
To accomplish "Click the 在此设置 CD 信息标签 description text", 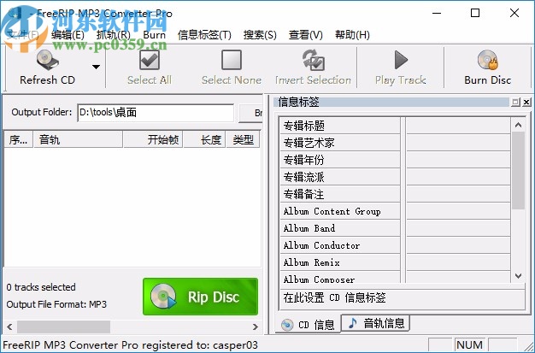I will 334,297.
